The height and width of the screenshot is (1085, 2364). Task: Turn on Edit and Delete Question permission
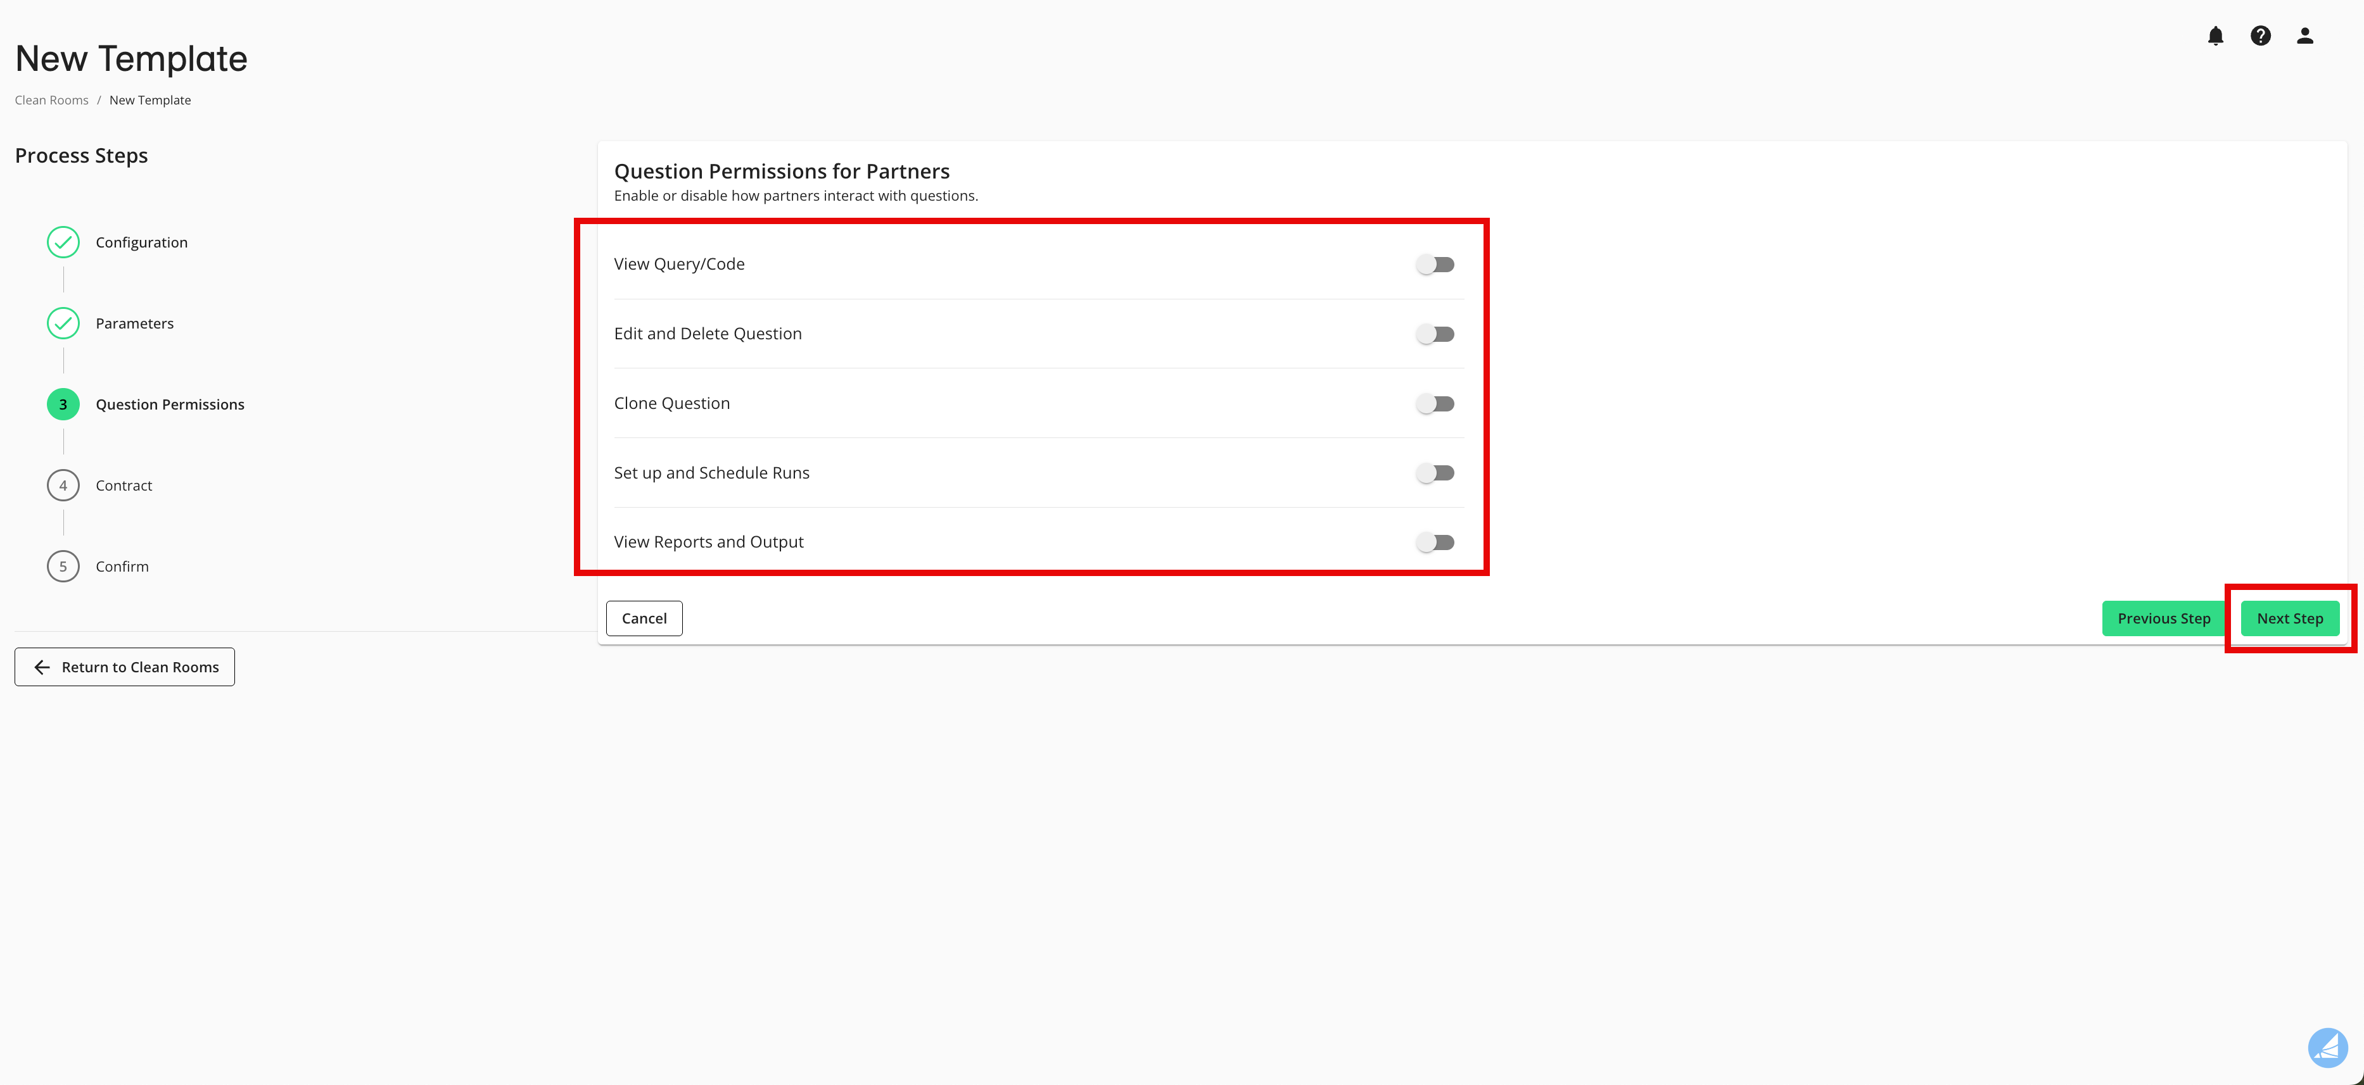pos(1435,333)
